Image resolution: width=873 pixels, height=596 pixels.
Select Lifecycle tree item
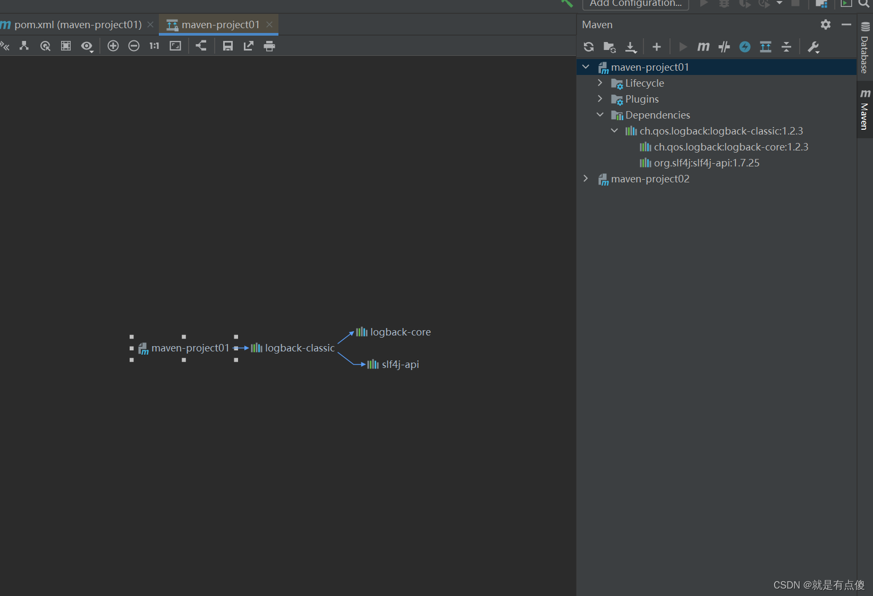pyautogui.click(x=645, y=83)
